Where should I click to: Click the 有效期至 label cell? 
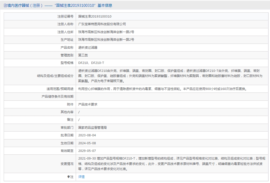click(x=40, y=151)
